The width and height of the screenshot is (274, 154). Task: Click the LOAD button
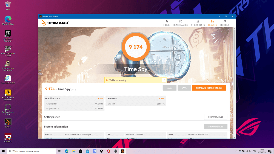pos(170,88)
